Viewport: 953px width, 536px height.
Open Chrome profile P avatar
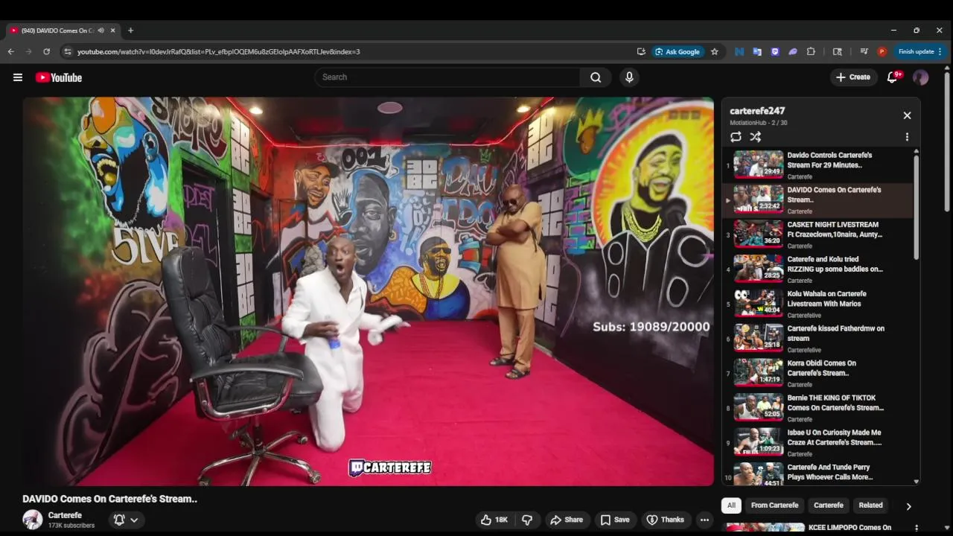coord(882,51)
